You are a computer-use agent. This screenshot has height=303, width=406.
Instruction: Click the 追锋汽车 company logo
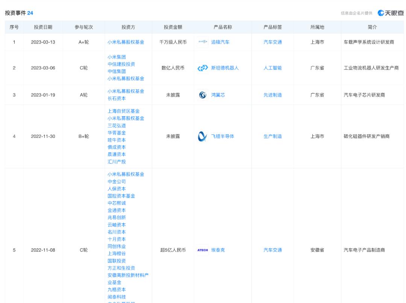pyautogui.click(x=203, y=42)
